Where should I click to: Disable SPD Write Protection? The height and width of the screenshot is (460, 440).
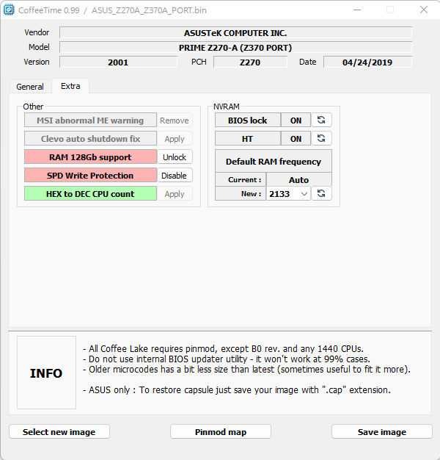[175, 175]
